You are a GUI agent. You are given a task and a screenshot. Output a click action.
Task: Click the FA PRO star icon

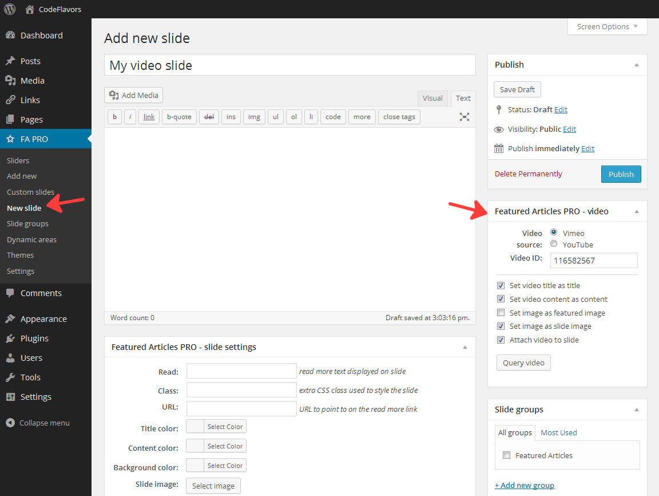tap(10, 139)
